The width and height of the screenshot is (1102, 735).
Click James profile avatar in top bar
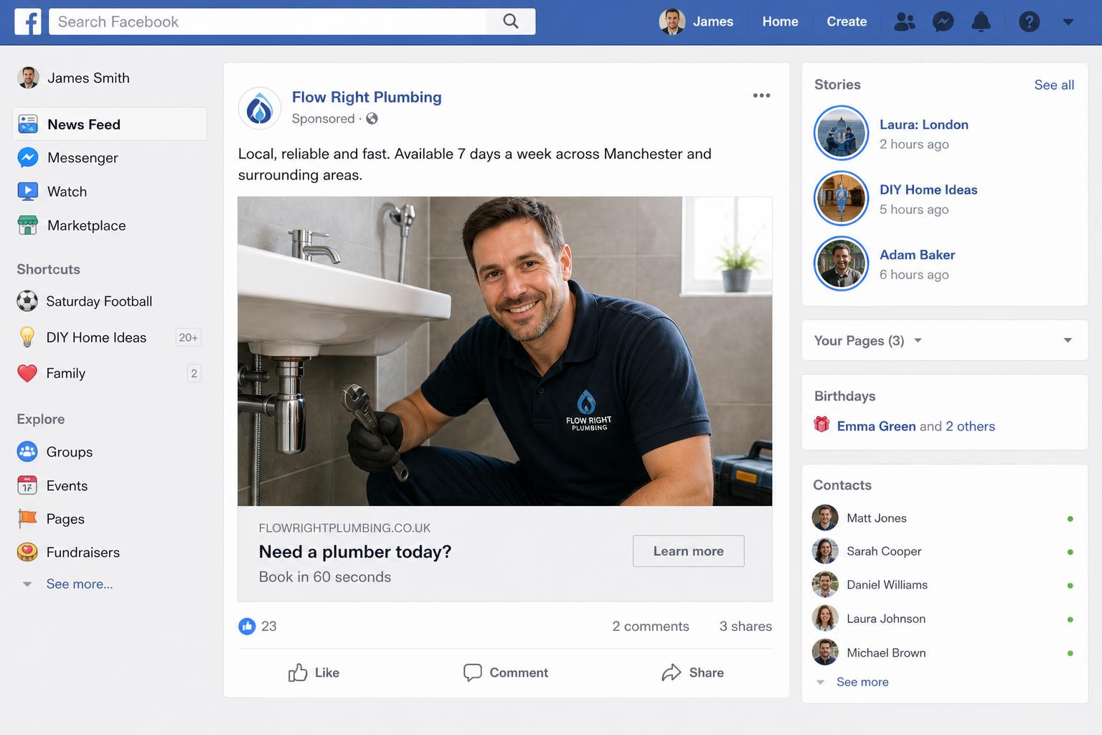pyautogui.click(x=672, y=22)
